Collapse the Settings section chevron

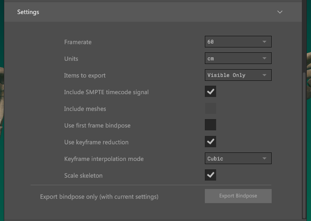click(x=280, y=12)
